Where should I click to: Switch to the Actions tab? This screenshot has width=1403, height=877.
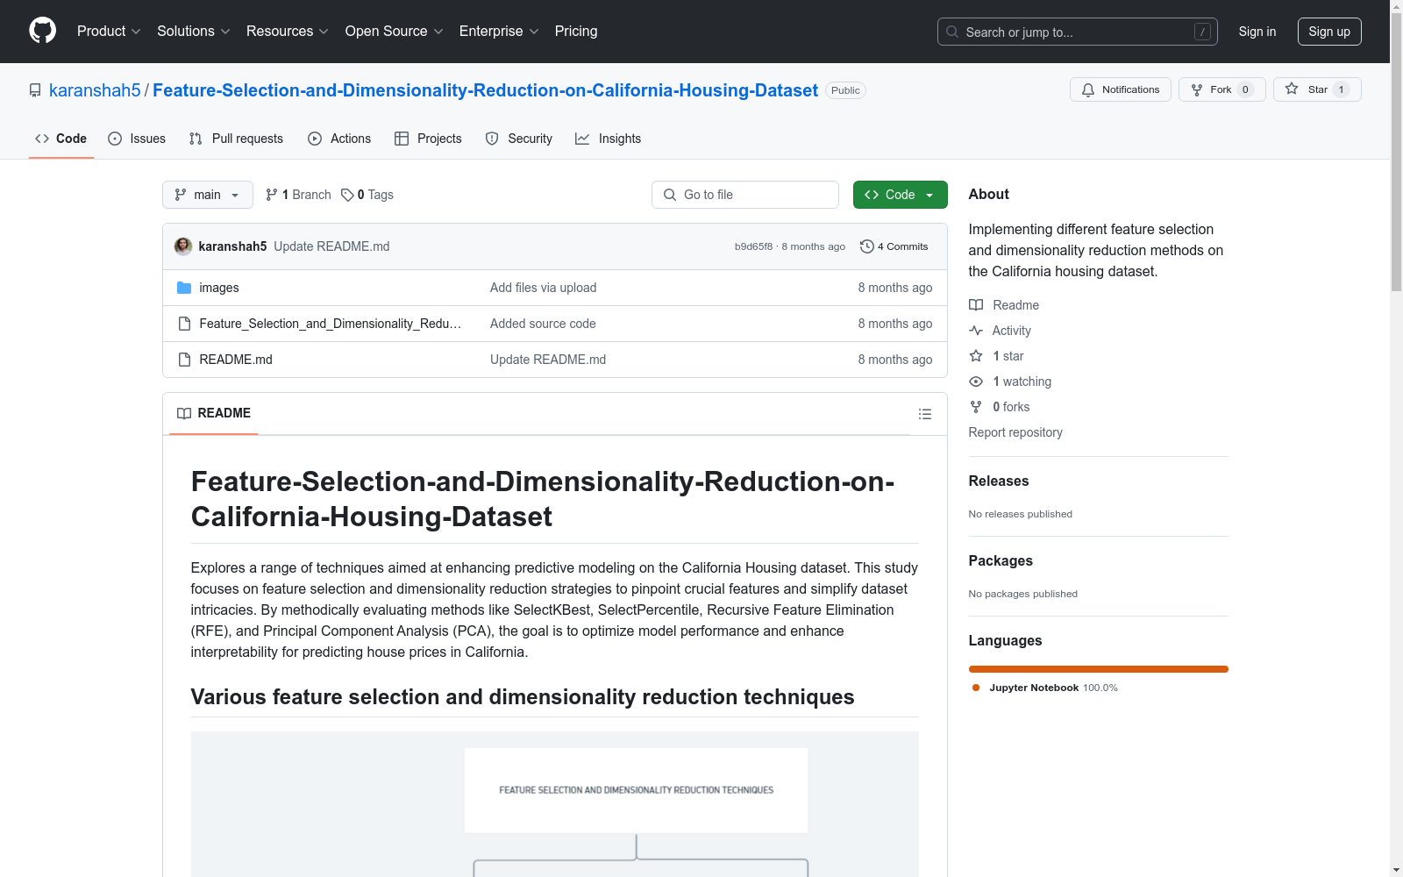point(340,139)
